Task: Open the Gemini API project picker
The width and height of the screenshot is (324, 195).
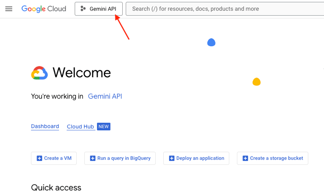Action: [x=99, y=9]
